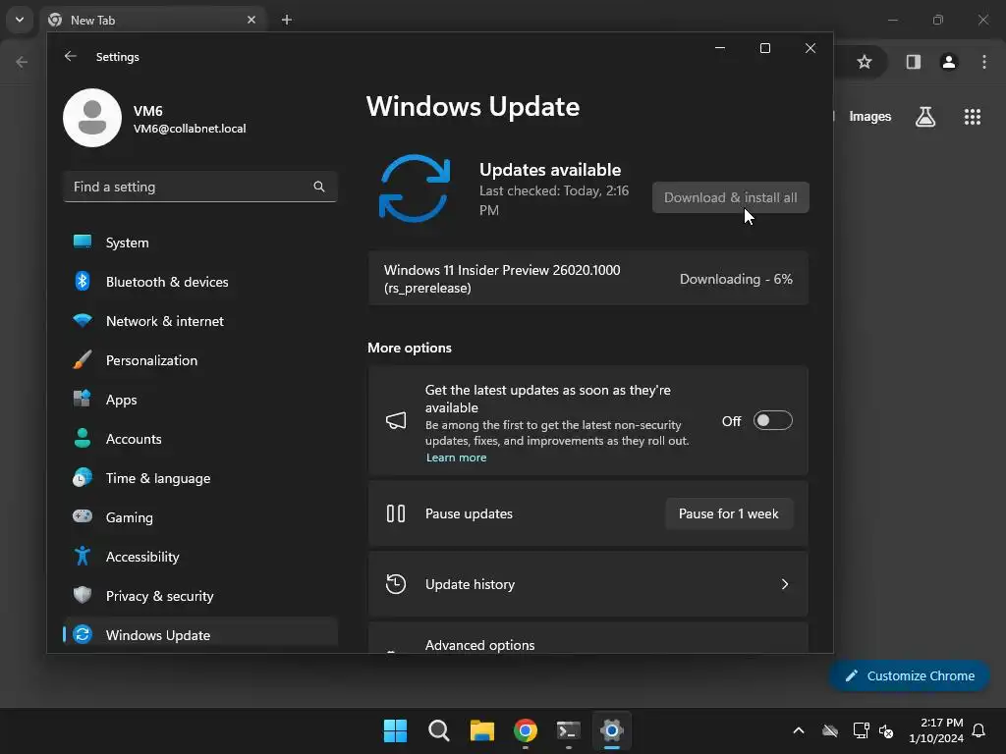Click VM6@collabnet.local account email

coord(190,129)
